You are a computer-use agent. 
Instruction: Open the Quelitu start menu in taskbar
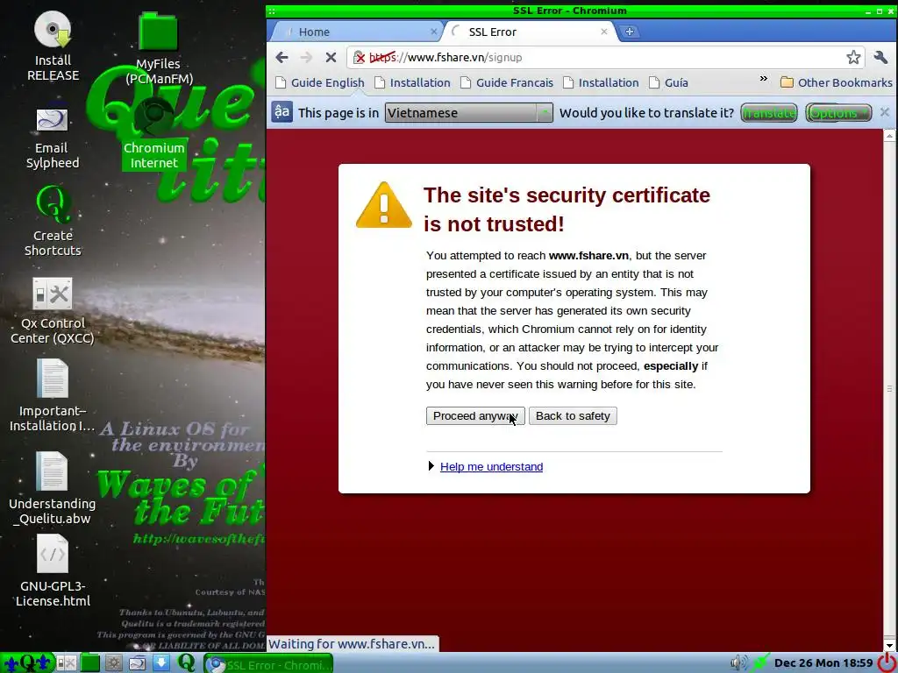(x=27, y=662)
